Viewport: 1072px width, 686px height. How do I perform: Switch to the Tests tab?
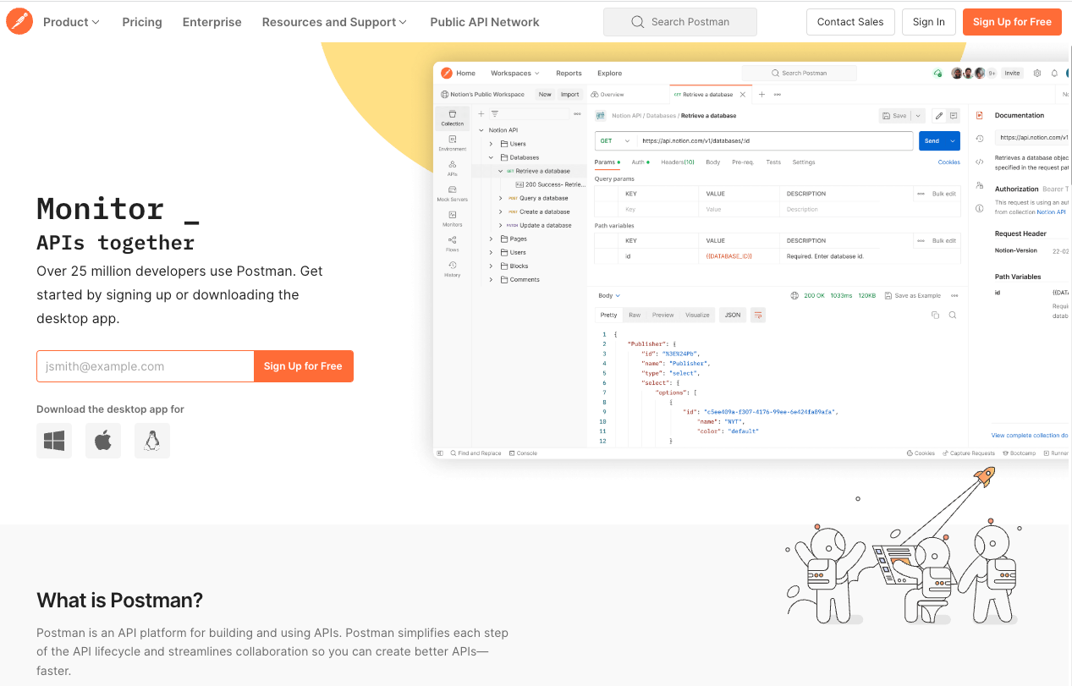click(x=773, y=162)
